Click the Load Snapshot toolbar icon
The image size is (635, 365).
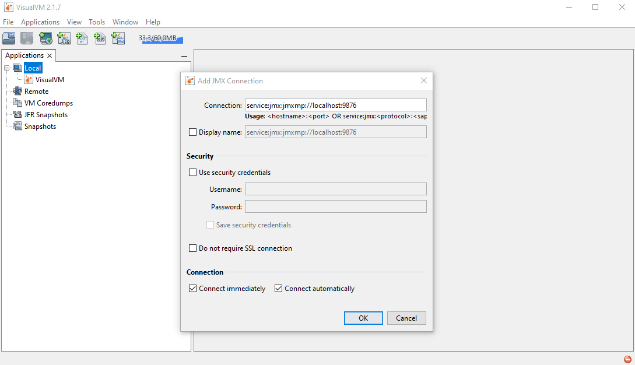pyautogui.click(x=9, y=38)
